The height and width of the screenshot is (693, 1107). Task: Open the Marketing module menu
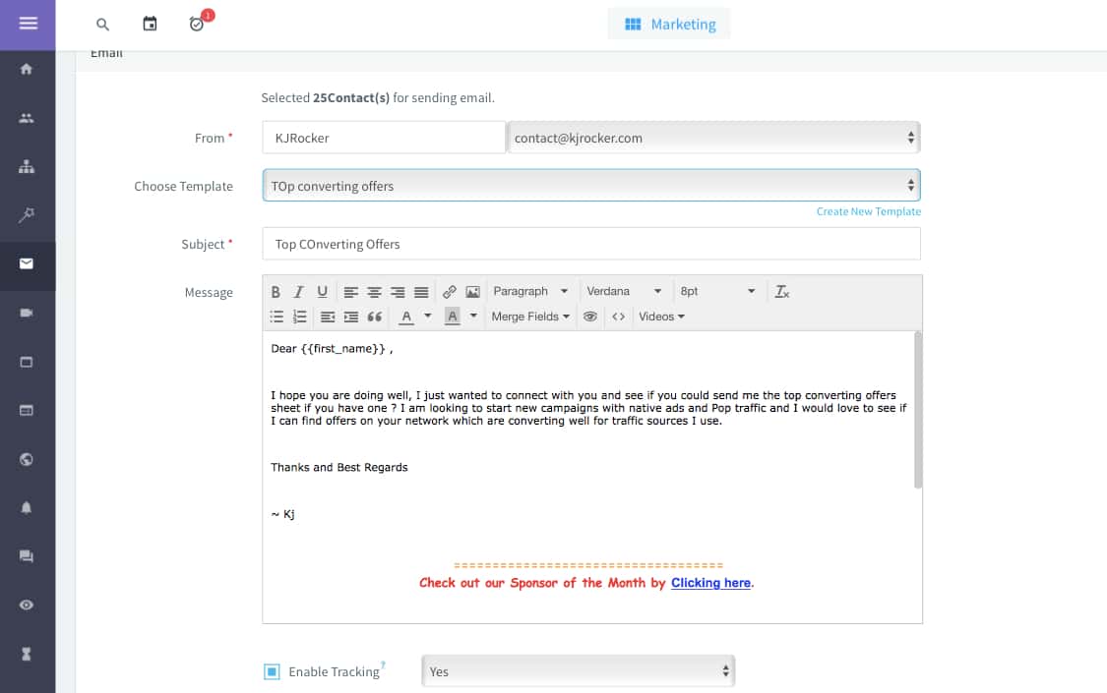coord(669,25)
